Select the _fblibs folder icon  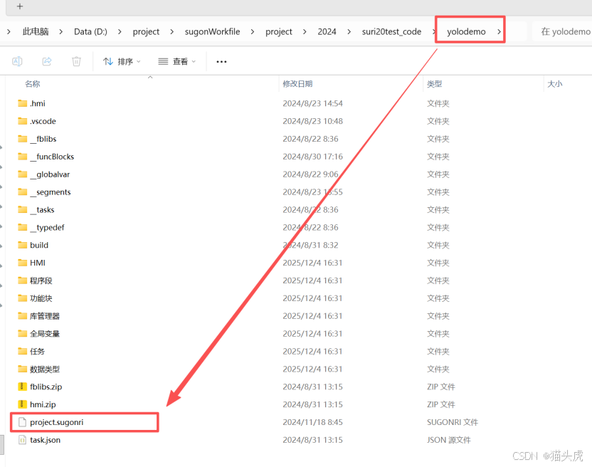click(x=23, y=139)
